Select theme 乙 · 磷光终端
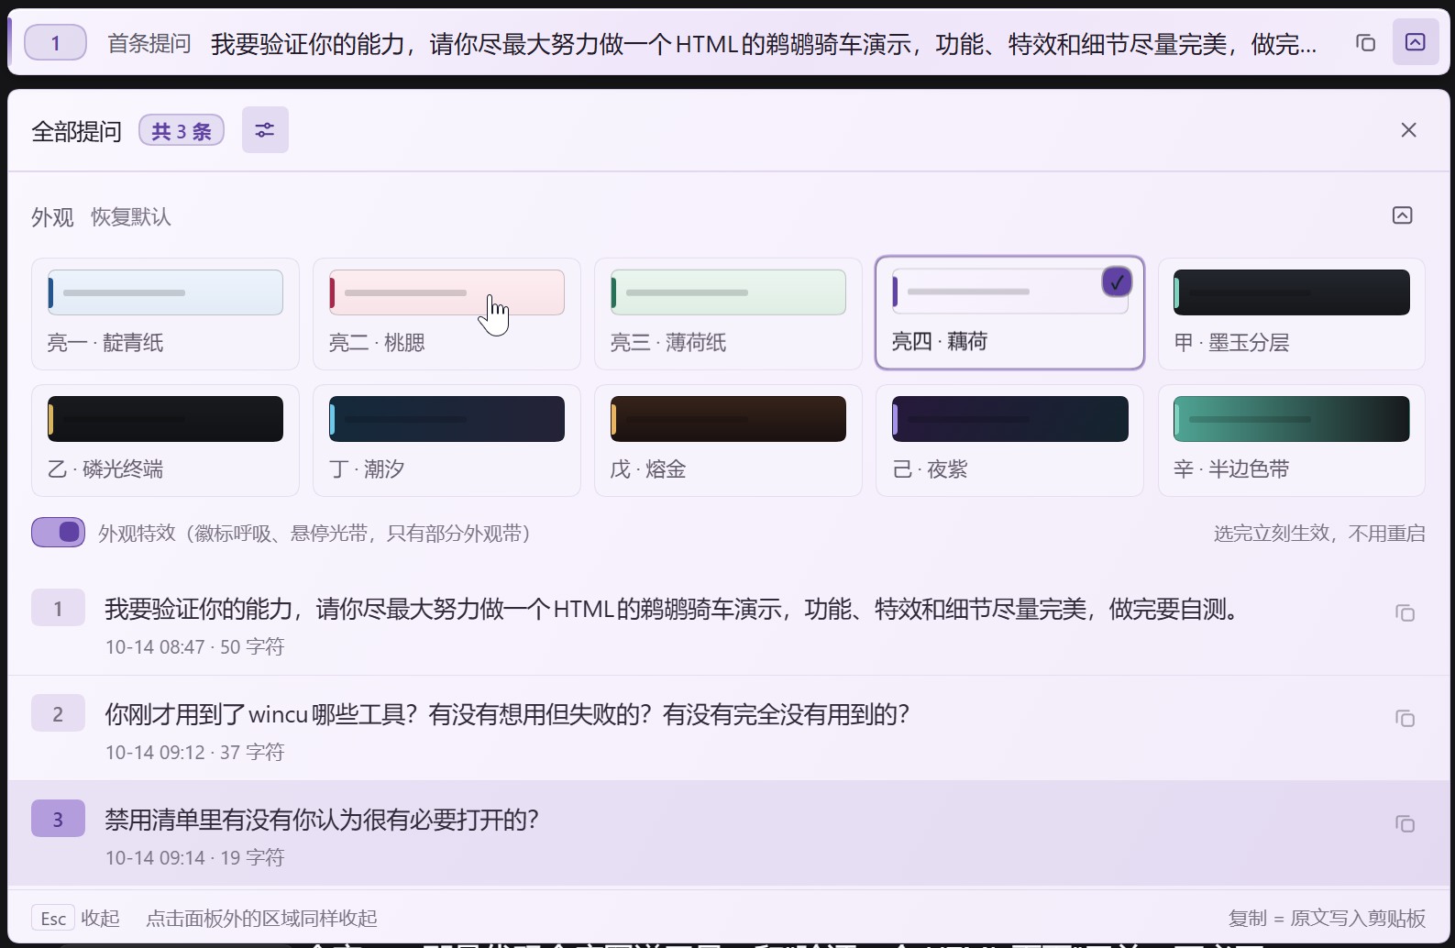 tap(165, 440)
